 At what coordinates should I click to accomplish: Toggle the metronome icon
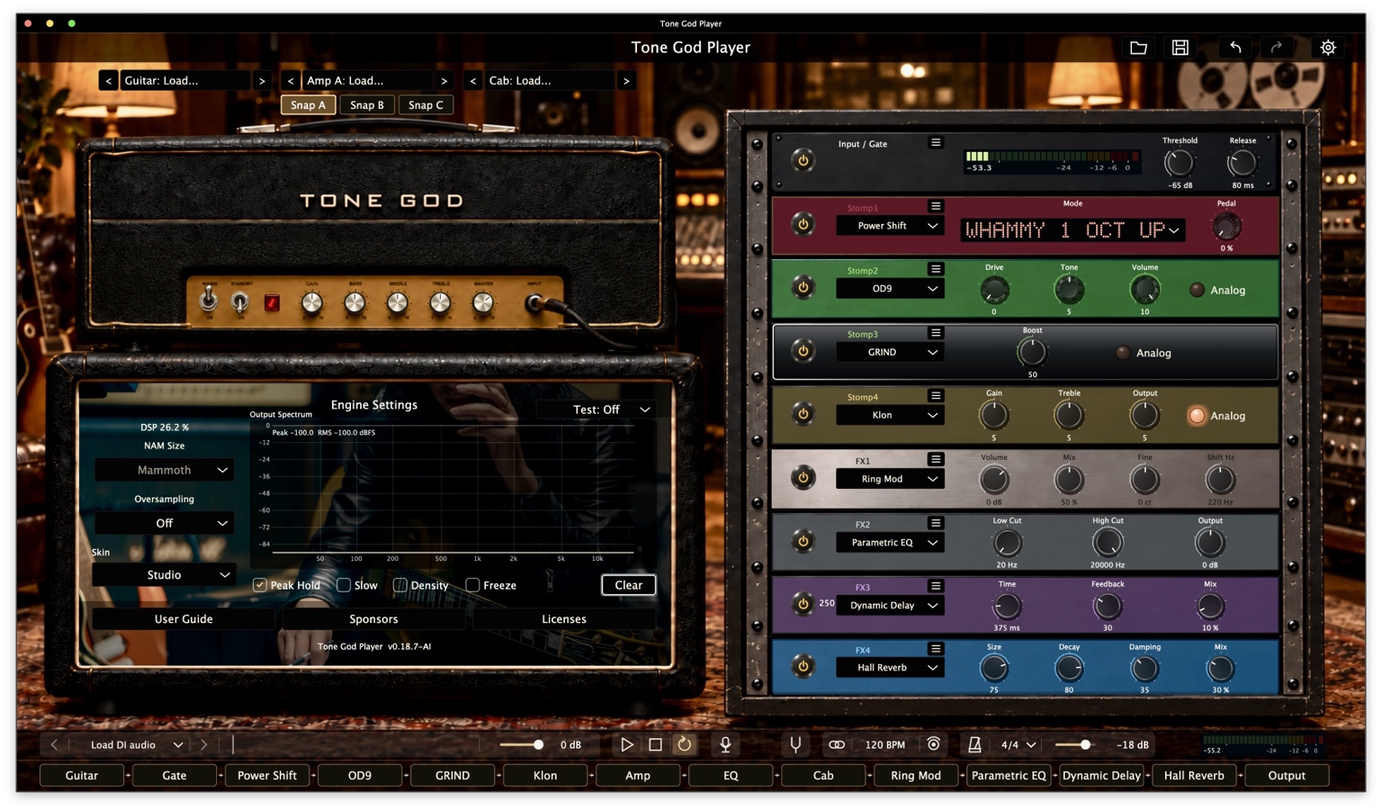coord(974,745)
